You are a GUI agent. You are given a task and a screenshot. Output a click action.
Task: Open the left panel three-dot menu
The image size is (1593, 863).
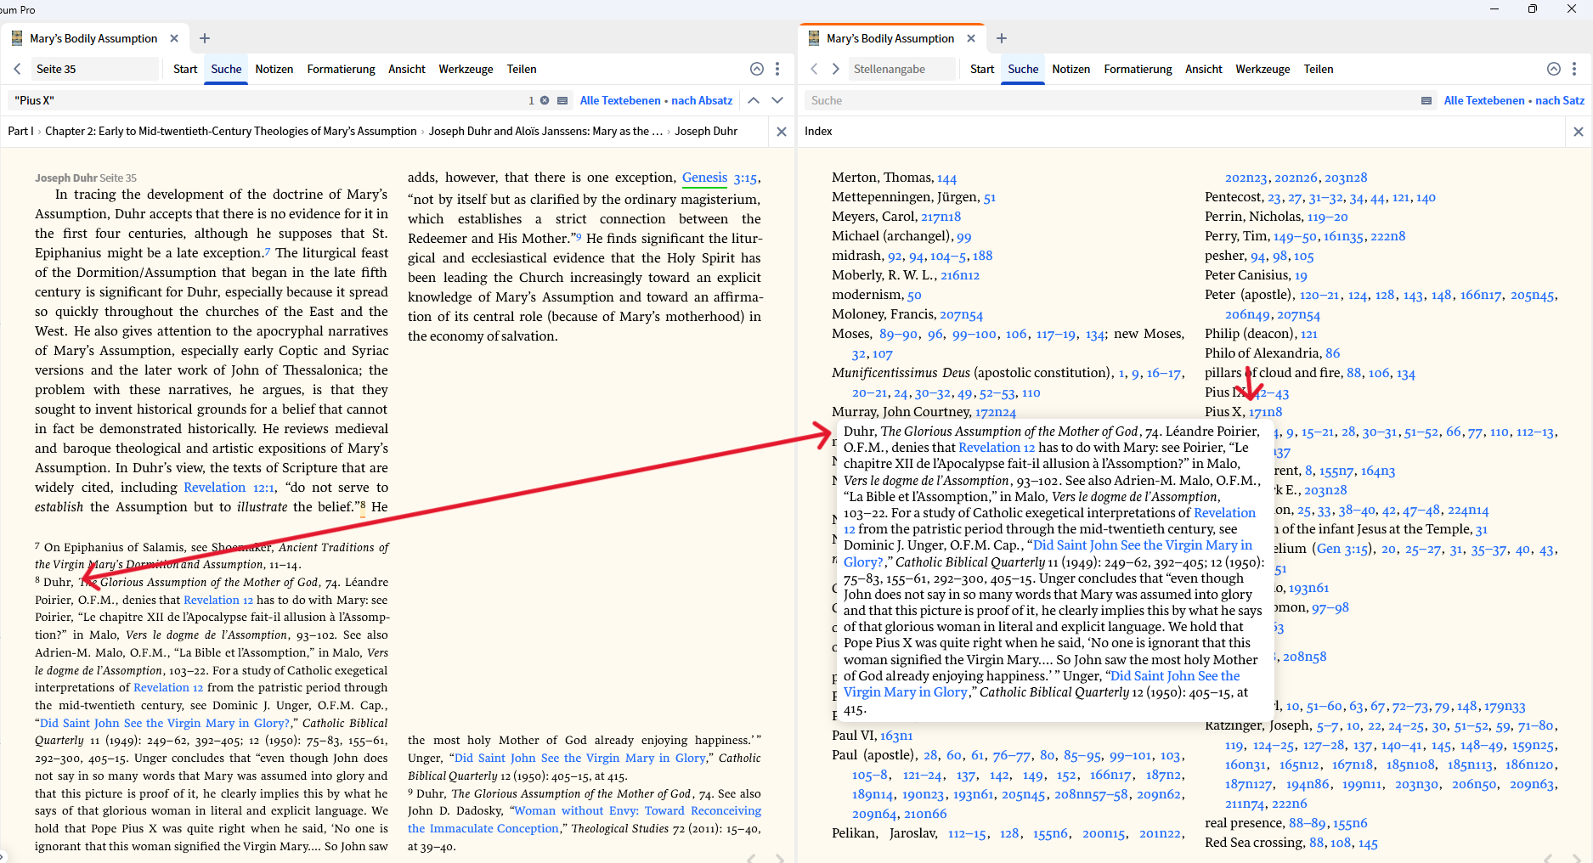click(777, 69)
